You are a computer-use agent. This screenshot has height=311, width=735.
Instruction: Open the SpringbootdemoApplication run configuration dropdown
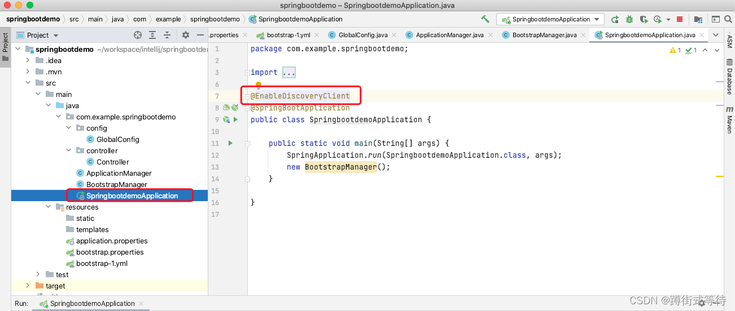point(550,19)
